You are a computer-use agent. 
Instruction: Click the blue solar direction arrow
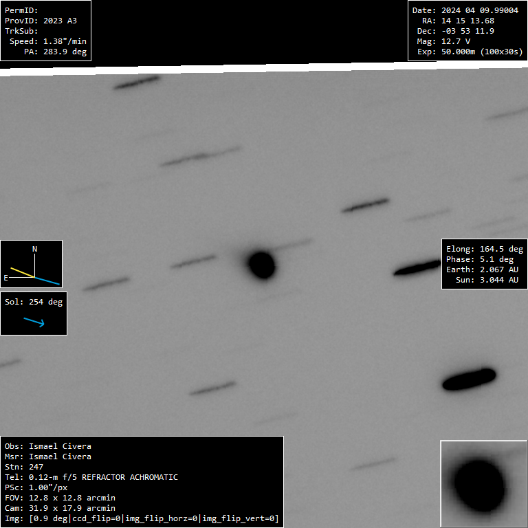coord(34,322)
